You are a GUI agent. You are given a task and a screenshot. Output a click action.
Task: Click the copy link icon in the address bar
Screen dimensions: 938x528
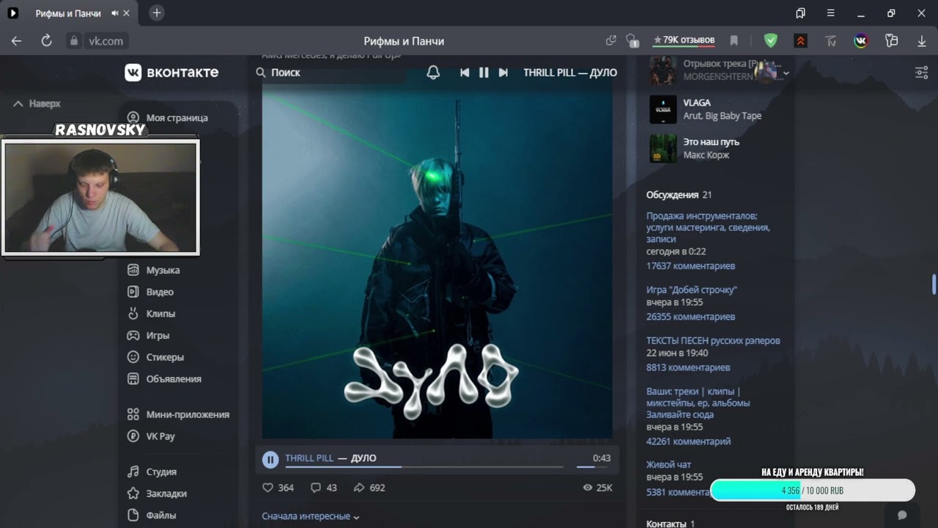click(611, 41)
